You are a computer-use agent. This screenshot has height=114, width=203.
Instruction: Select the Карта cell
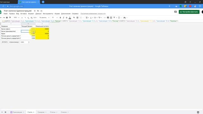click(11, 34)
